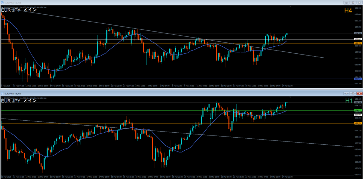Click the "EUR JPY メイン" label on H4 chart
Image resolution: width=363 pixels, height=179 pixels.
19,10
